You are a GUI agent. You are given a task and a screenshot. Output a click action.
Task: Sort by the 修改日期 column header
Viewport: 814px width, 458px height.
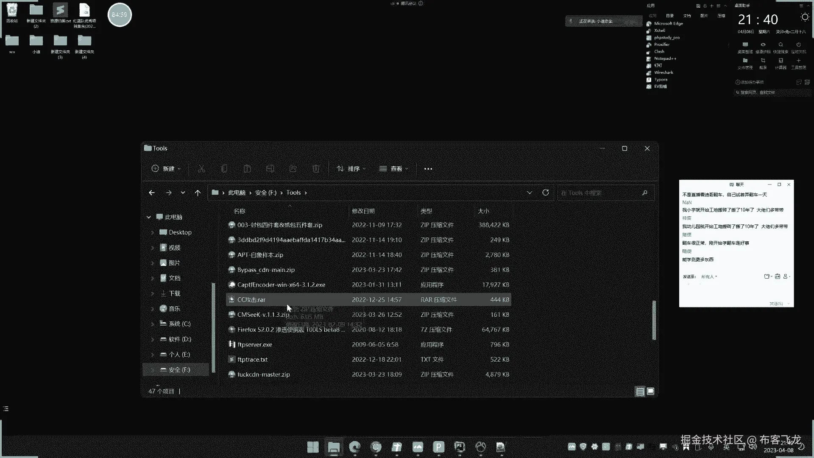363,211
